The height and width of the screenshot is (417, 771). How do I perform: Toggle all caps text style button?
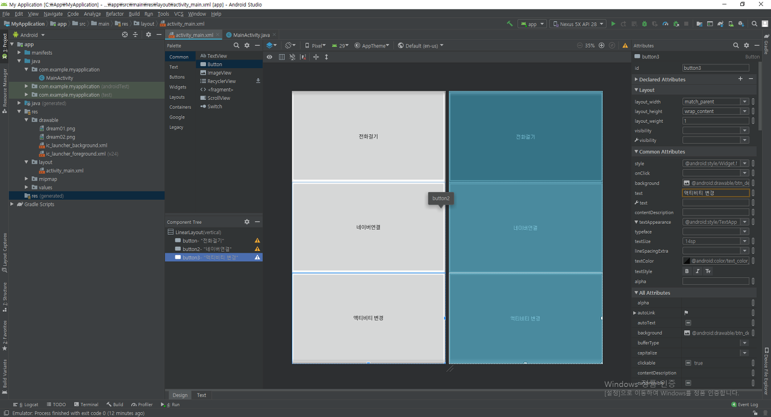[708, 271]
